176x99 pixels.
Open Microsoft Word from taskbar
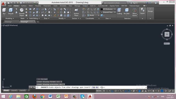click(50, 97)
